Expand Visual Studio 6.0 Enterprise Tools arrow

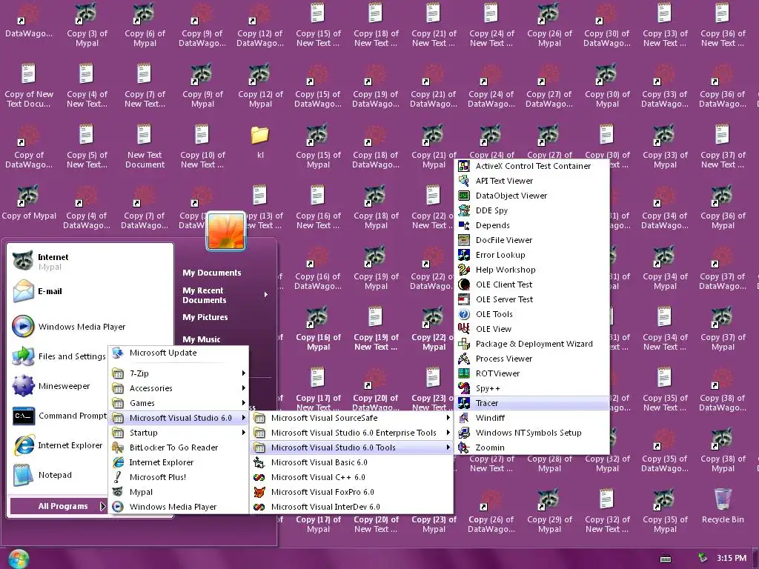(x=448, y=433)
